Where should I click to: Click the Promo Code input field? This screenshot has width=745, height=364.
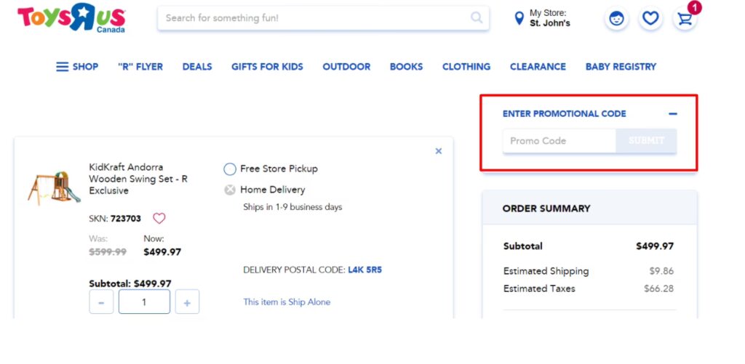point(559,141)
